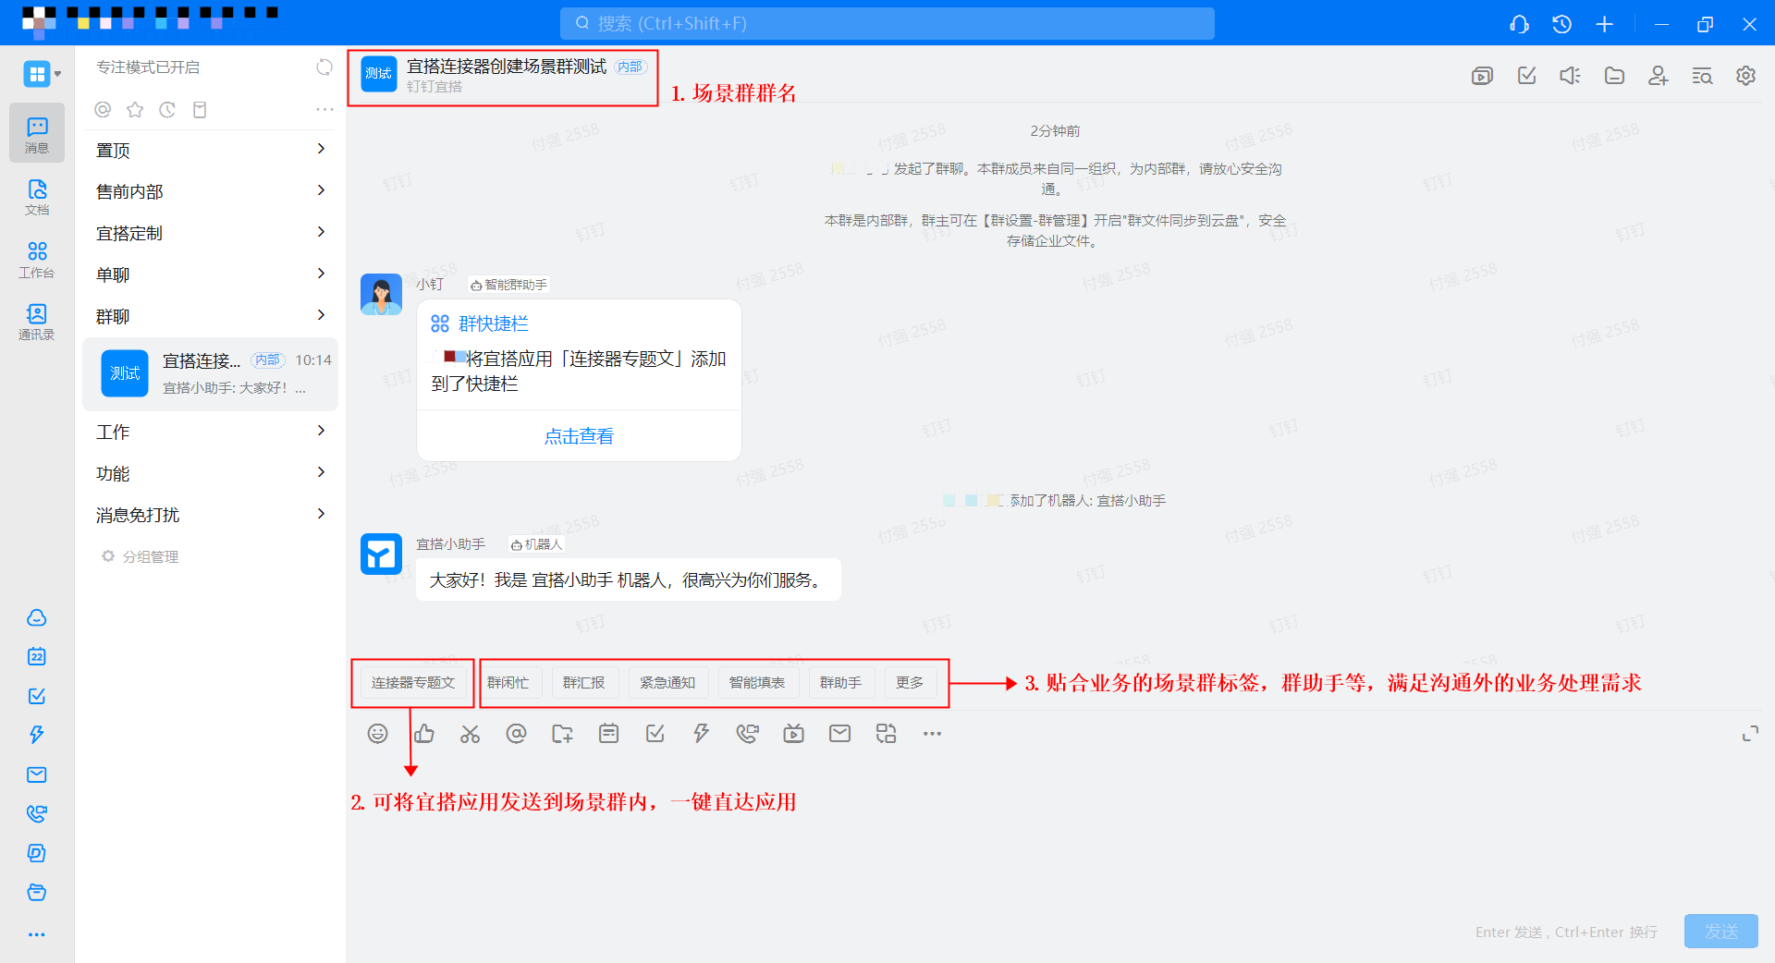Click the history clock icon in title bar

(x=1561, y=24)
